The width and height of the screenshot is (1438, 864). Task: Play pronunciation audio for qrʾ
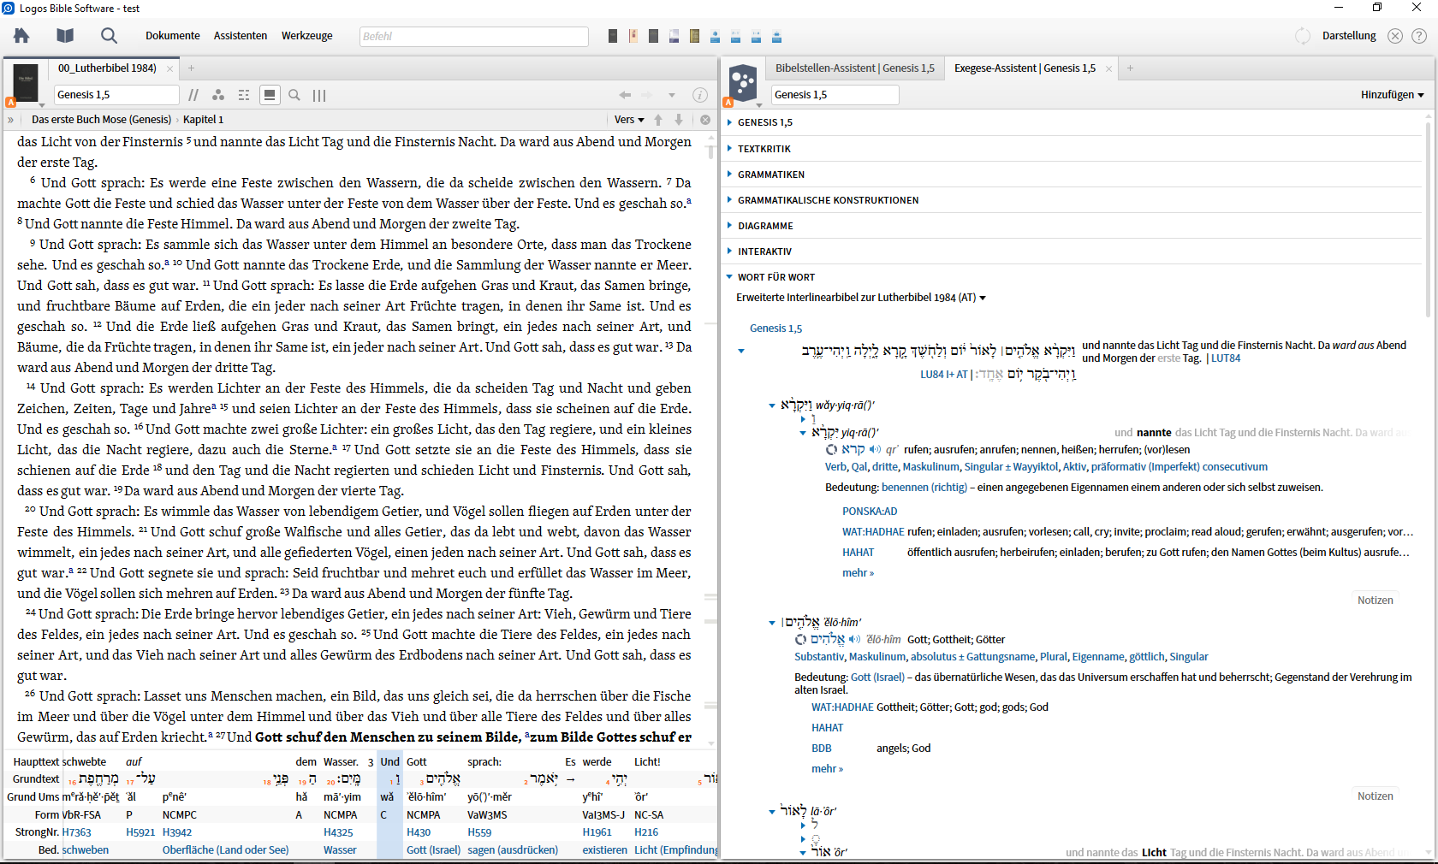[x=875, y=449]
